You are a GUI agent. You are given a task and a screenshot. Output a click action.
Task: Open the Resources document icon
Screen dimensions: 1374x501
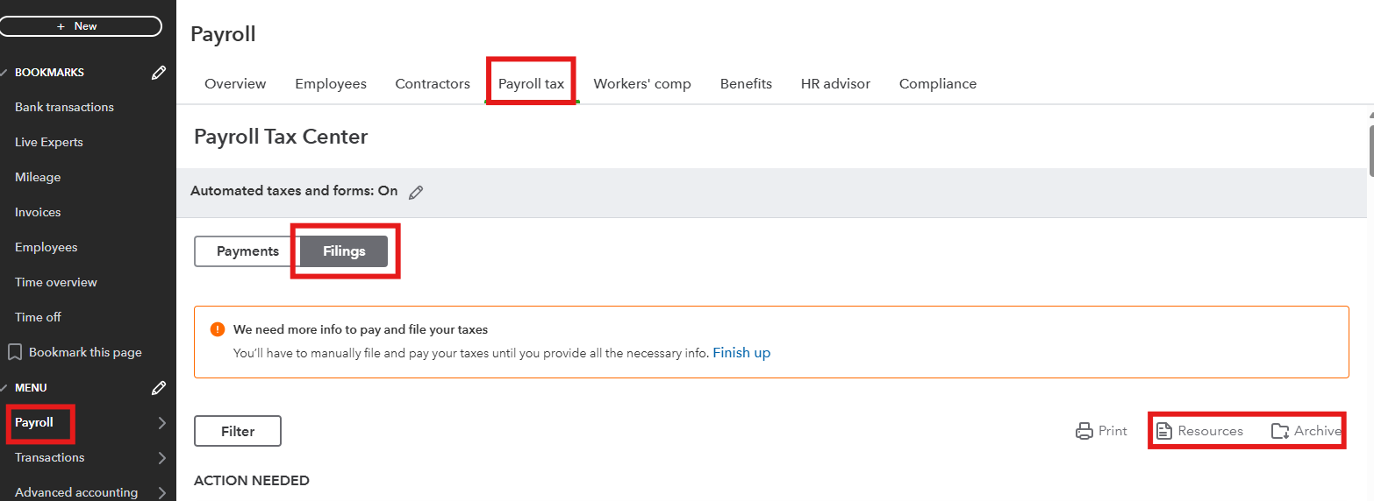tap(1163, 431)
